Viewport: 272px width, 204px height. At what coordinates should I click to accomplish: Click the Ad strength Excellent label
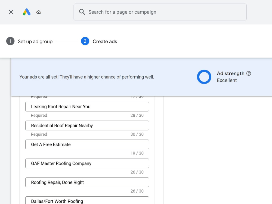[x=227, y=80]
